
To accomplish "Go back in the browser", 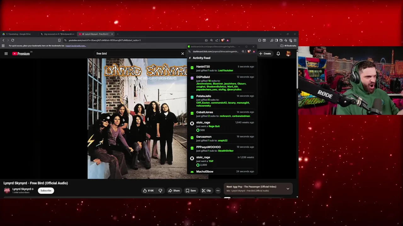I will pos(3,40).
